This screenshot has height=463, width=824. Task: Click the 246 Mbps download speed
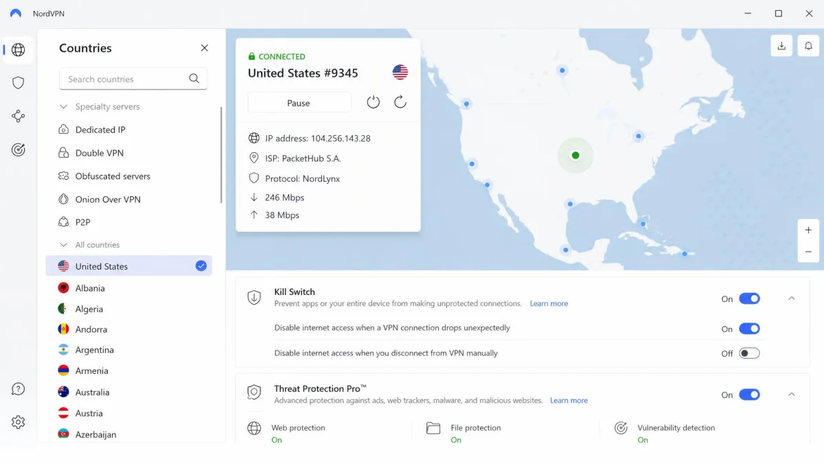pyautogui.click(x=284, y=198)
